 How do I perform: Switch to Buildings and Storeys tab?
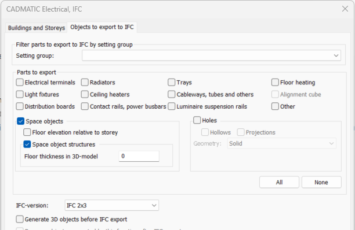click(37, 28)
